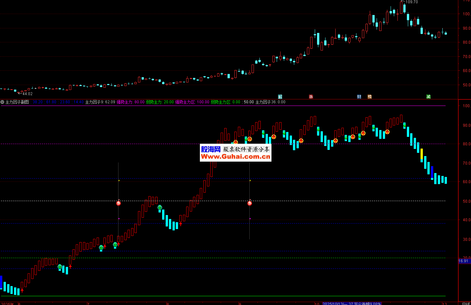Open the 财 financial event marker
This screenshot has height=305, width=471.
point(359,97)
